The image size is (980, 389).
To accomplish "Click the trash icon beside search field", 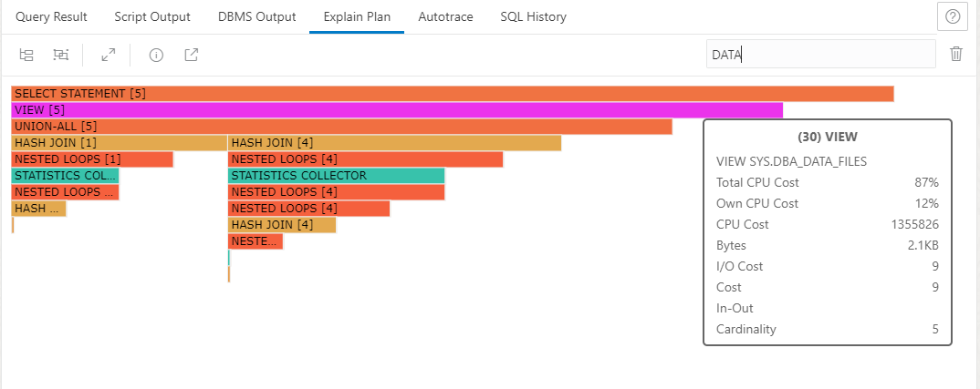I will pyautogui.click(x=955, y=55).
